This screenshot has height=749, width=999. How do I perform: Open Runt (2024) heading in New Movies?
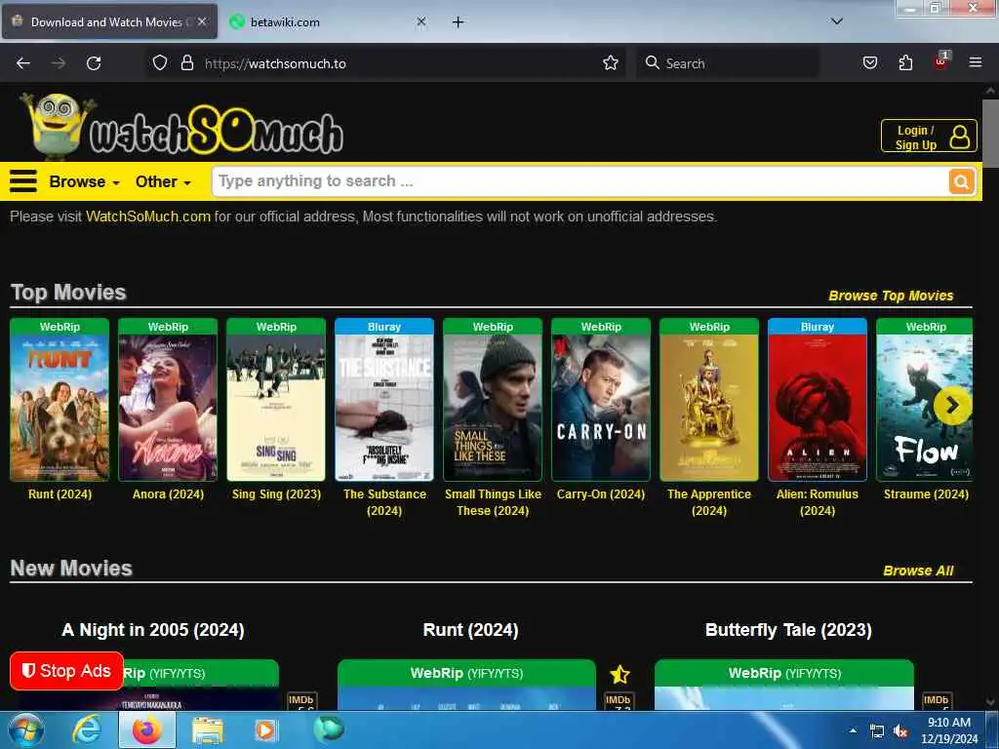click(471, 631)
